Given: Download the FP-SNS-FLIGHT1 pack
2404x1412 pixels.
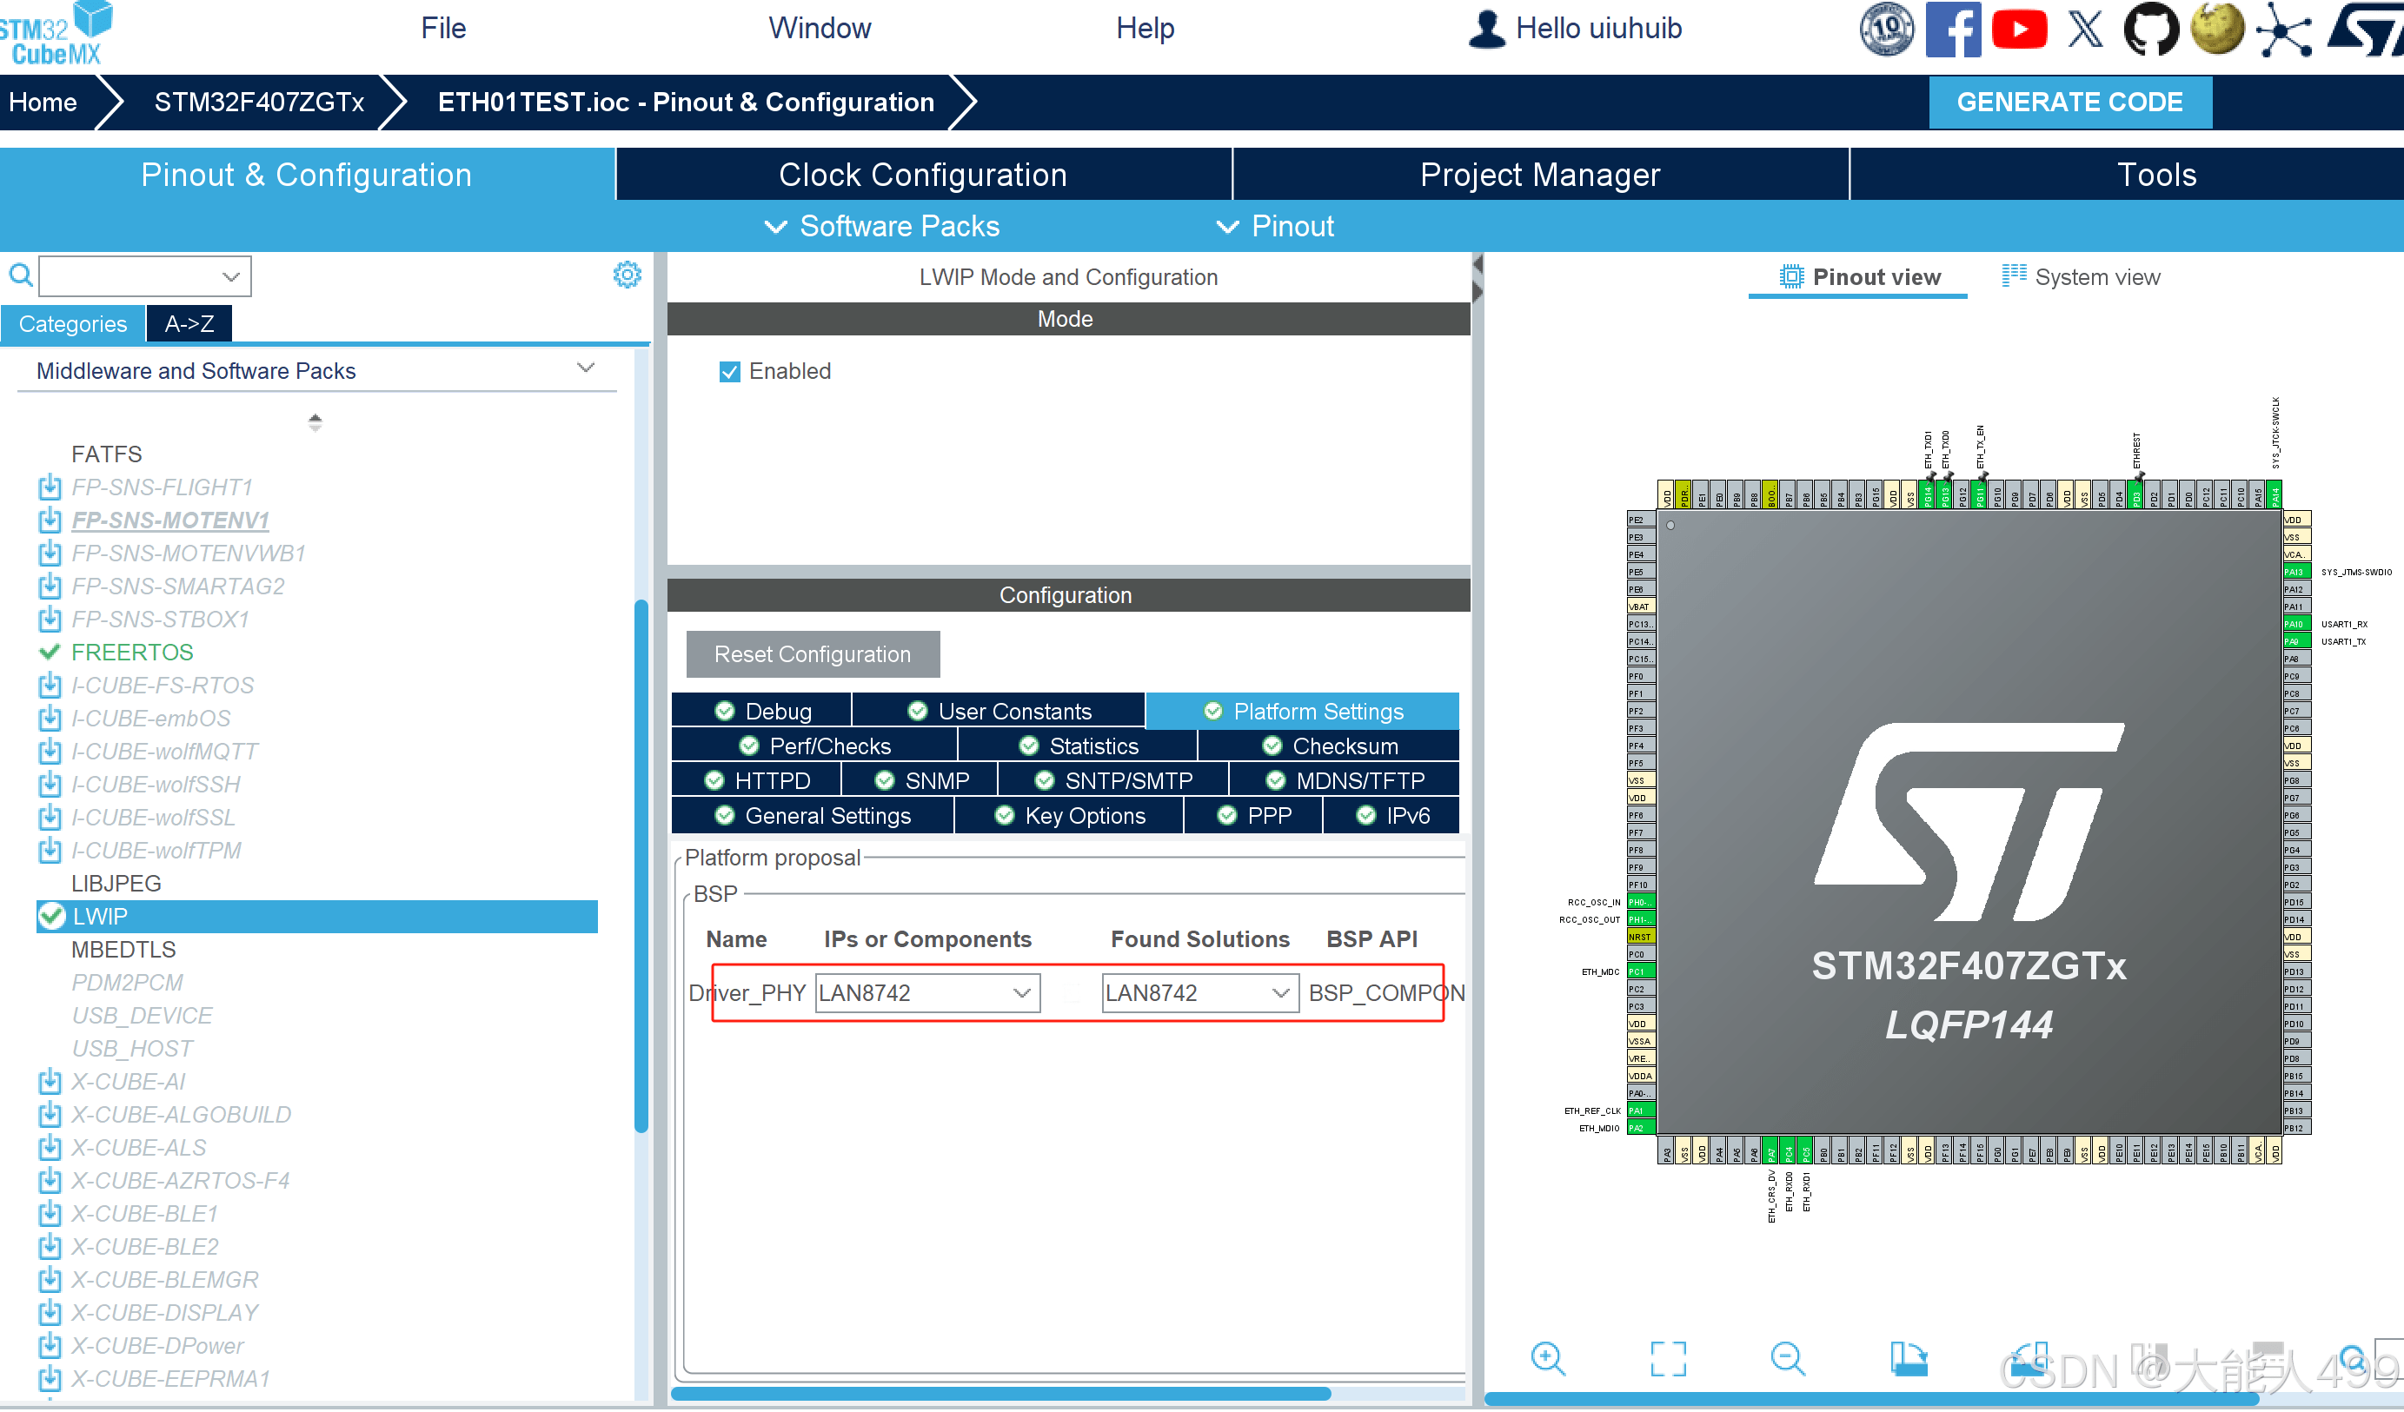Looking at the screenshot, I should [50, 488].
